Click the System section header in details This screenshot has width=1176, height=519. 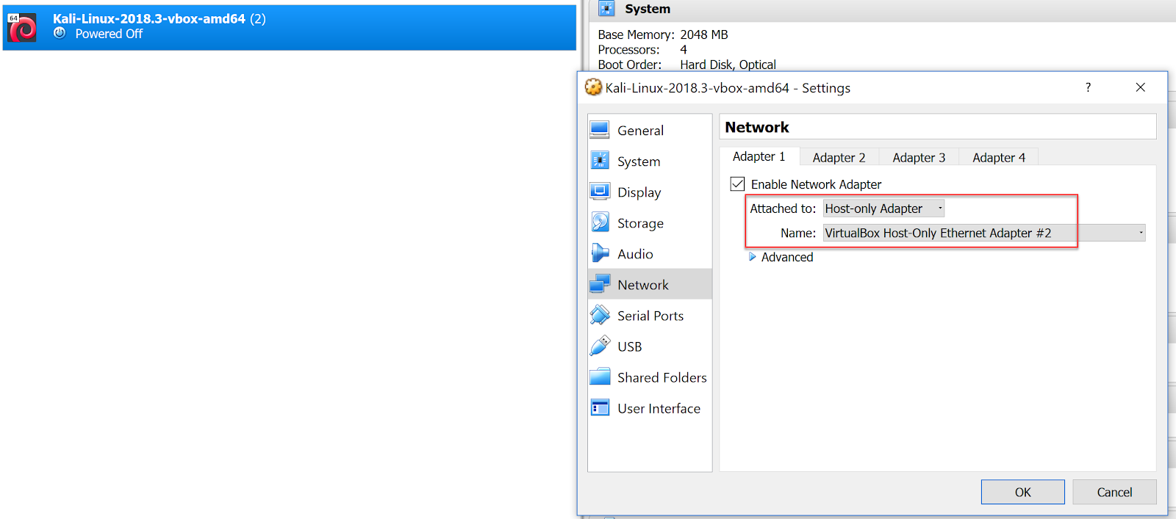647,9
